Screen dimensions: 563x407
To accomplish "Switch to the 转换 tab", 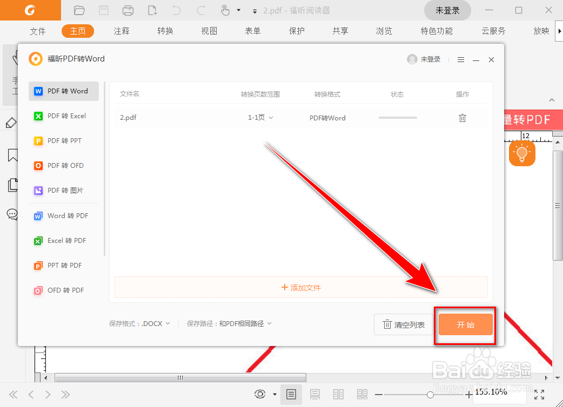I will [165, 31].
